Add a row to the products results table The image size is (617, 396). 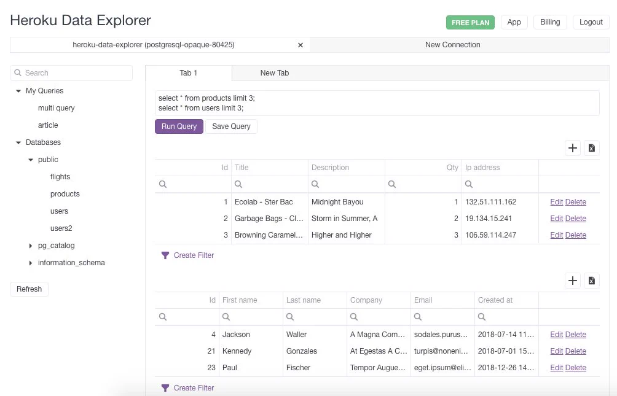point(573,148)
